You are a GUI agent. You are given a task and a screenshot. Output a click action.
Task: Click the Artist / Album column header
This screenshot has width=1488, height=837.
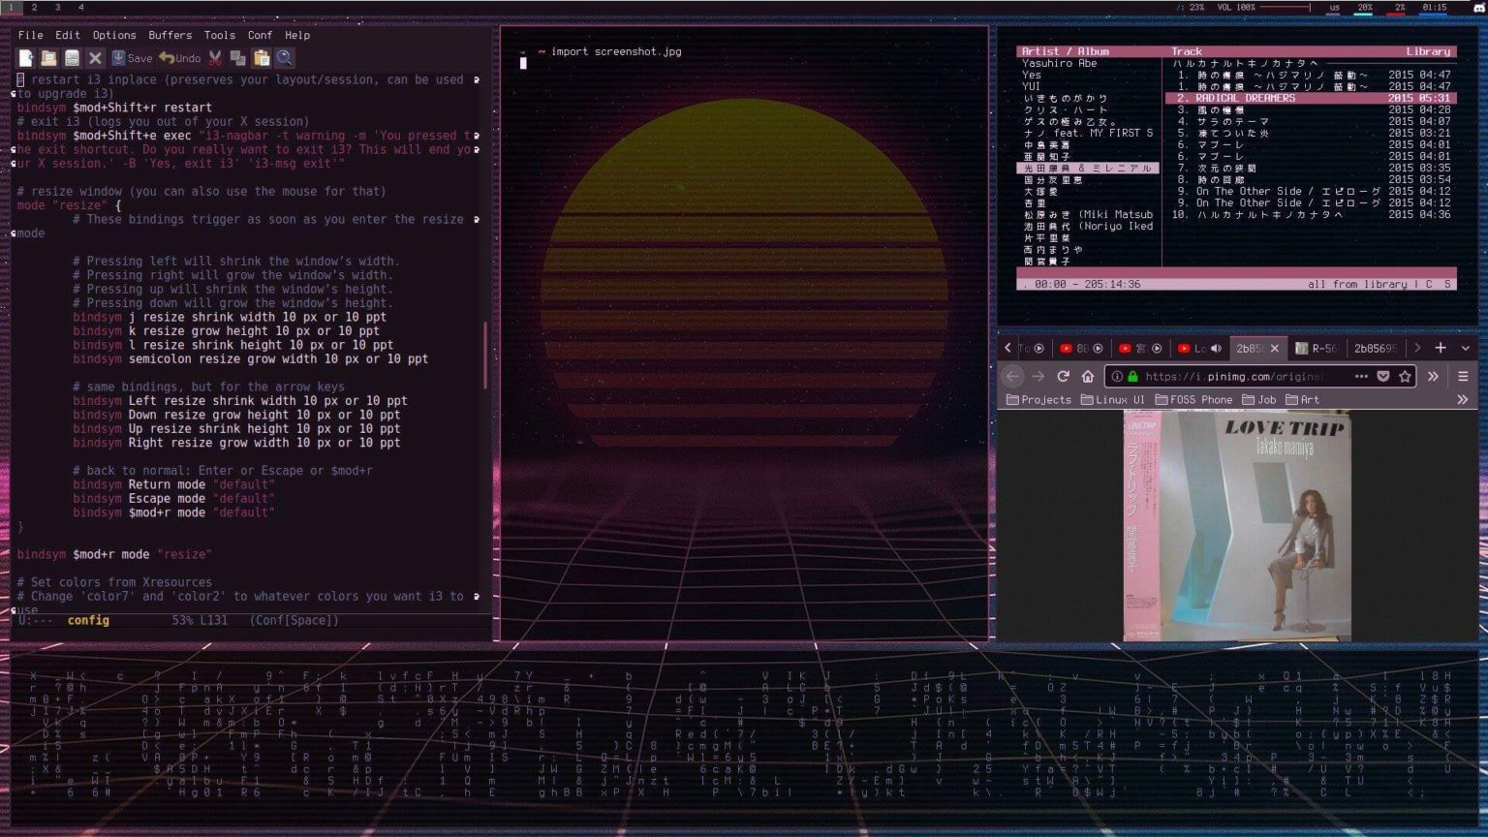(x=1065, y=51)
